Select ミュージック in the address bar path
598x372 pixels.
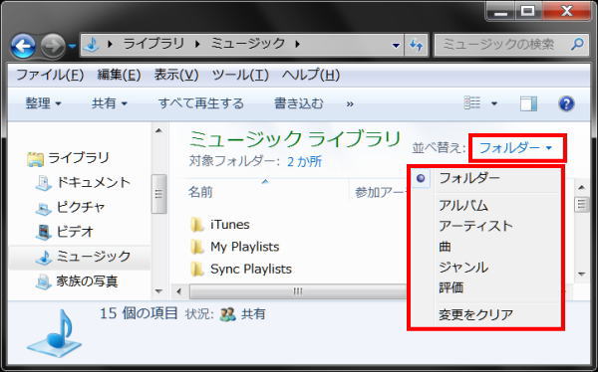pos(248,44)
